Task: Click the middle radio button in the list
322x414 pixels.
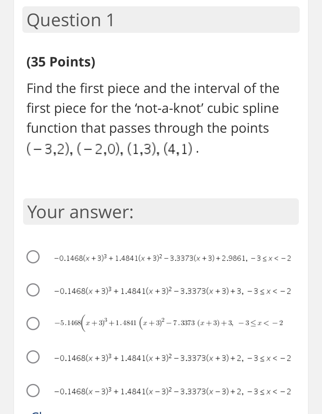Action: pos(33,324)
